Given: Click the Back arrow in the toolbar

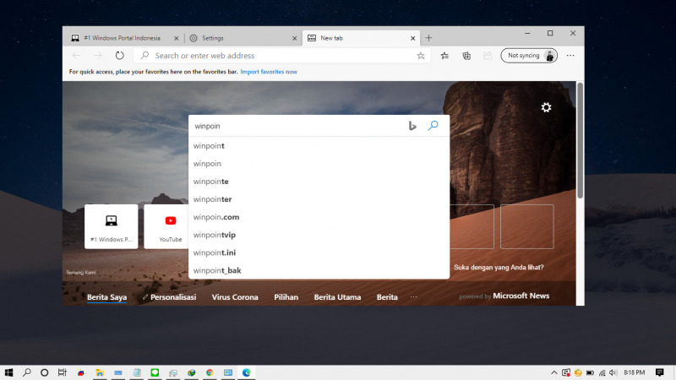Looking at the screenshot, I should click(76, 56).
